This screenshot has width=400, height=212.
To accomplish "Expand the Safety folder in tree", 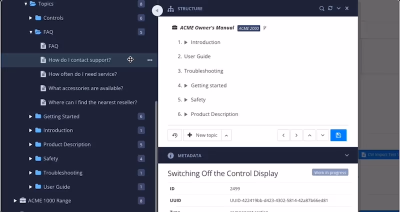I will tap(30, 158).
